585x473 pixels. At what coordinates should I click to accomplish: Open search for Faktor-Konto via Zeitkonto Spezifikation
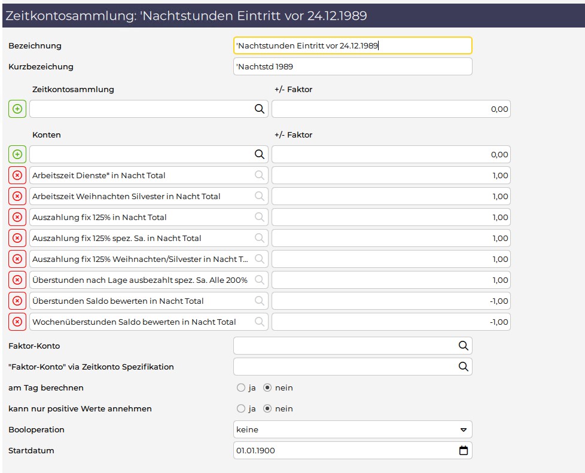click(x=464, y=367)
